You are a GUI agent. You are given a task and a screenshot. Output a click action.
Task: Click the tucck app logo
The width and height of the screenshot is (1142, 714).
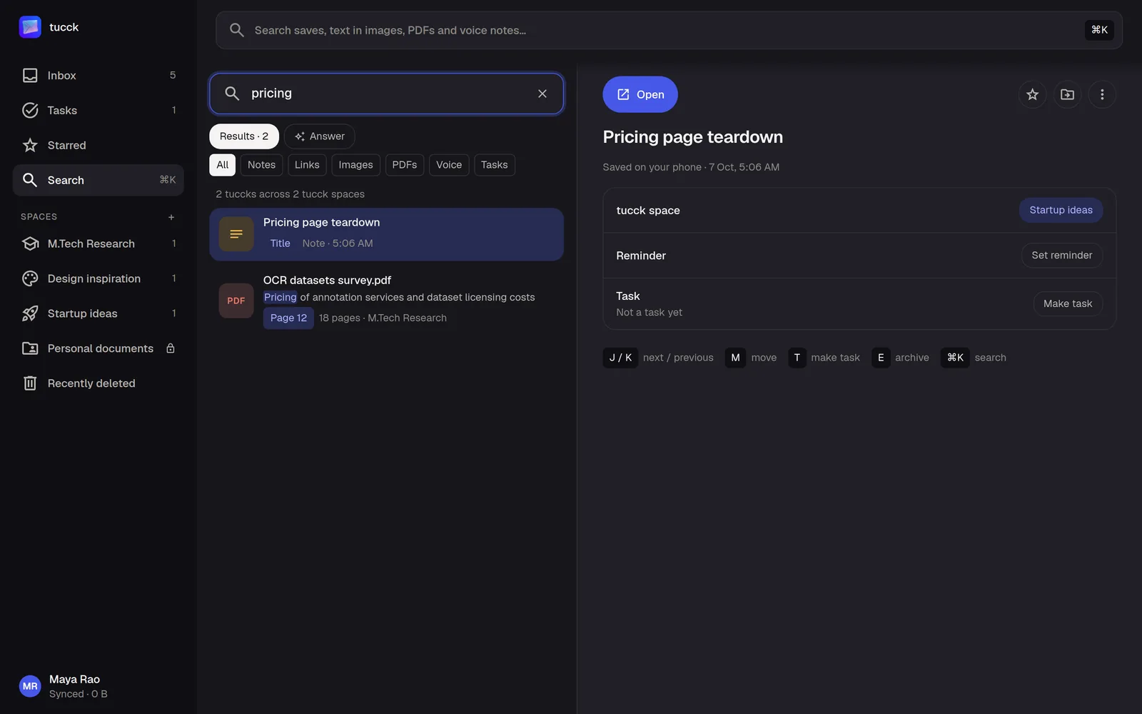(x=30, y=27)
